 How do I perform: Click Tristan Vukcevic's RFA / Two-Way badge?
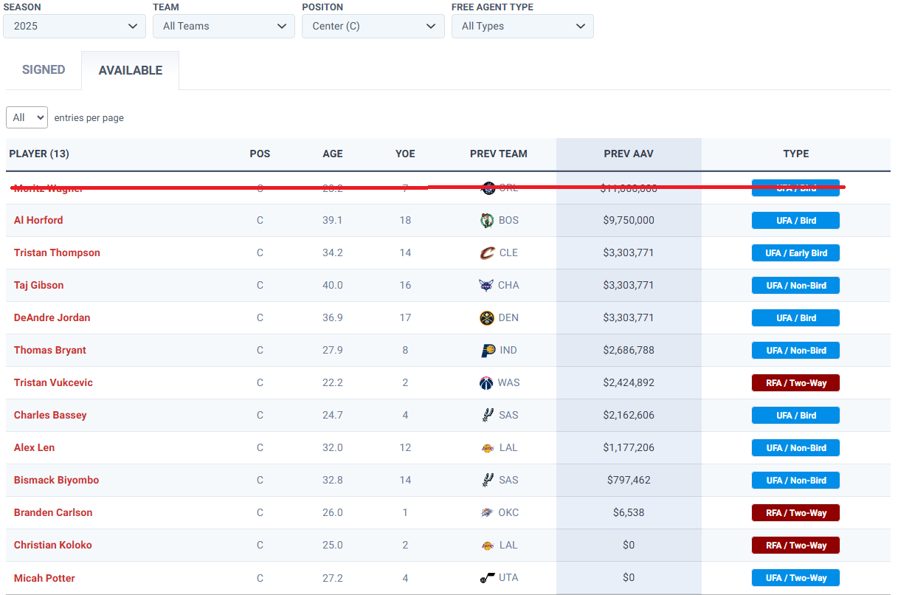[795, 382]
